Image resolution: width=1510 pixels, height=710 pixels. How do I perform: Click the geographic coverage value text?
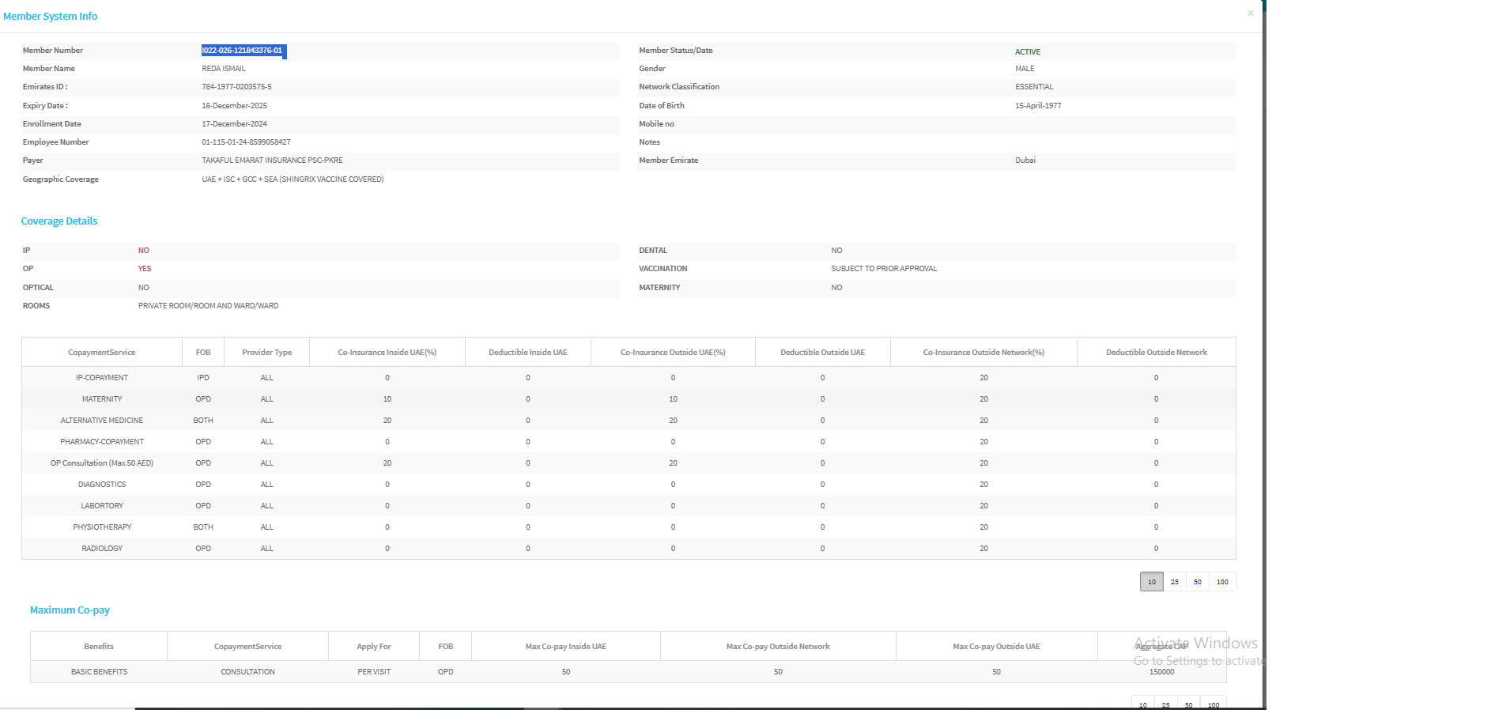(293, 179)
